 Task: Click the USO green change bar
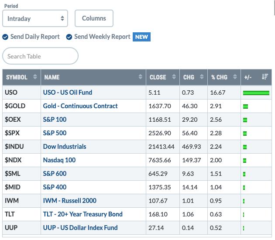[x=256, y=93]
